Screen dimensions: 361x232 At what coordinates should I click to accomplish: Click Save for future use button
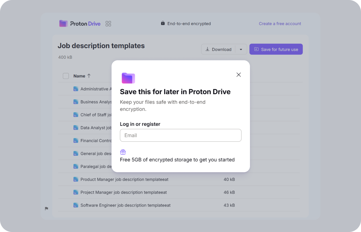tap(276, 49)
